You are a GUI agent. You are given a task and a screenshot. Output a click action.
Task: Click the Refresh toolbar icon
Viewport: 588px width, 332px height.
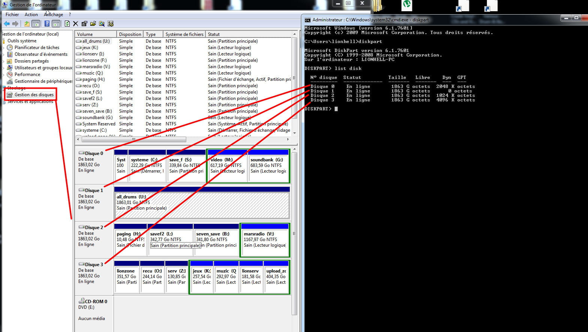[67, 24]
